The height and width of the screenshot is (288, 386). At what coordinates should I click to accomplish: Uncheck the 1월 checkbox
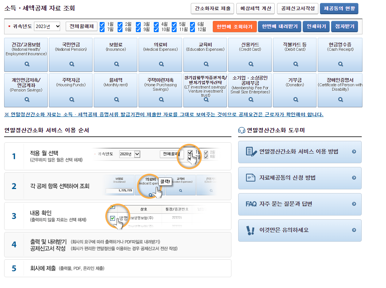point(102,24)
